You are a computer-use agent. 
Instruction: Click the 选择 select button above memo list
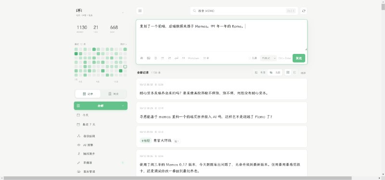coord(303,73)
